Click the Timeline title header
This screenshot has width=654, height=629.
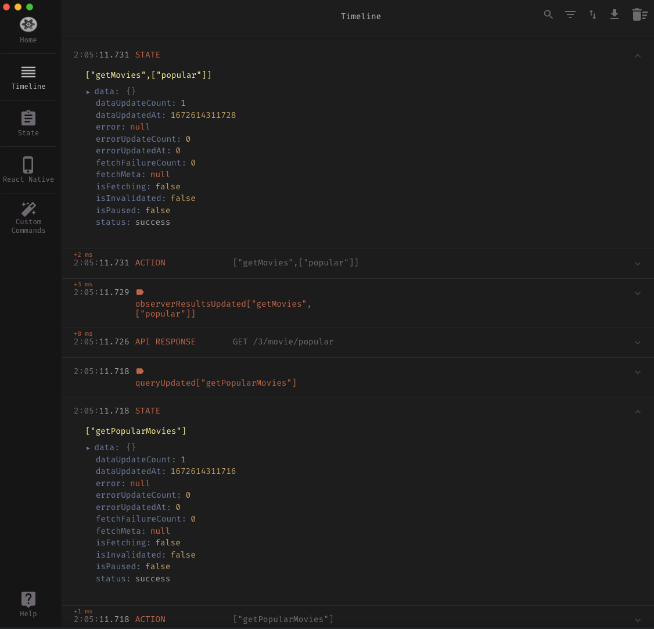pyautogui.click(x=361, y=16)
